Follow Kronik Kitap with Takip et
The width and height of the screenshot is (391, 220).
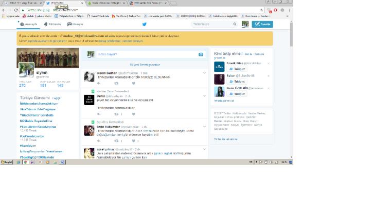tap(237, 69)
